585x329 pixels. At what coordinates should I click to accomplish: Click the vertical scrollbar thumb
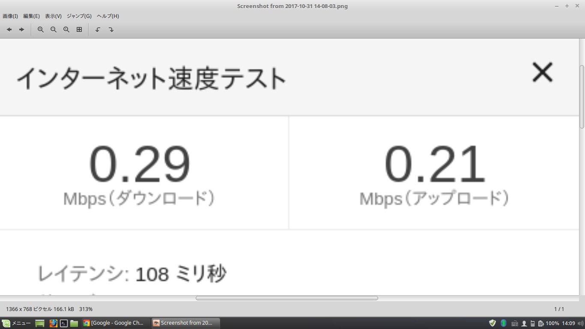coord(582,96)
